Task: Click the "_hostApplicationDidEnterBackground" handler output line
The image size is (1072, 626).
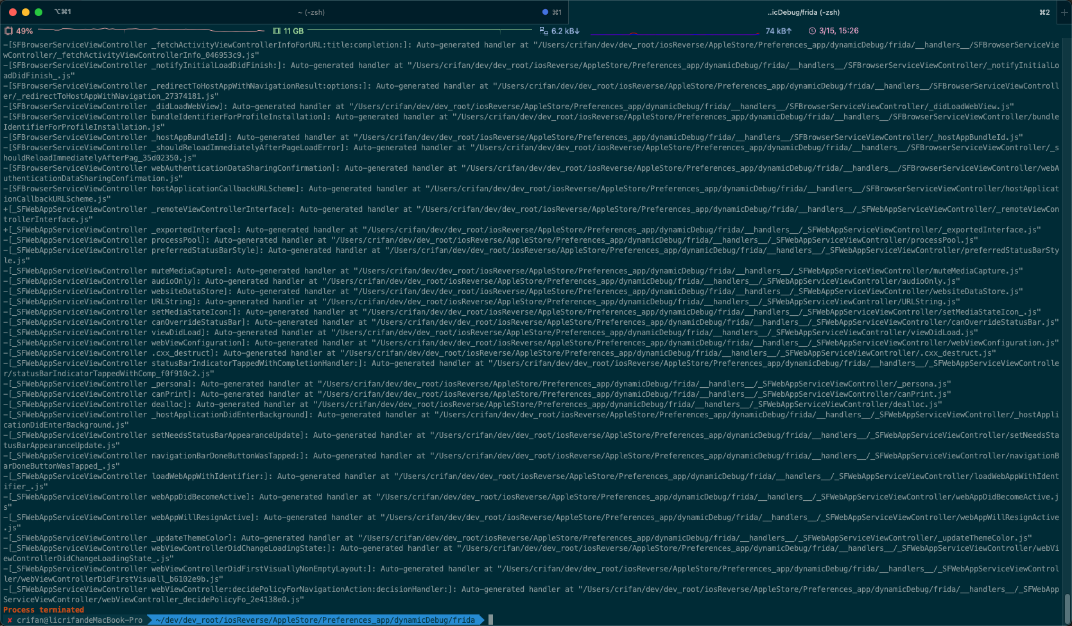Action: (531, 420)
